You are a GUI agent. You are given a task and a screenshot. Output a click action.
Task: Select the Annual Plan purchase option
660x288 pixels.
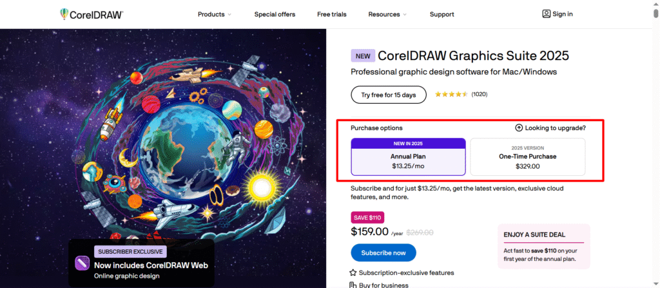point(408,157)
